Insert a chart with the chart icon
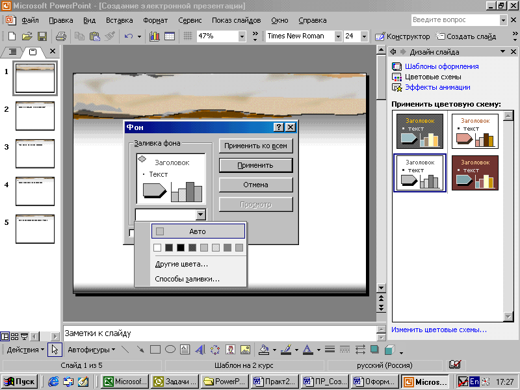This screenshot has height=390, width=520. [155, 36]
